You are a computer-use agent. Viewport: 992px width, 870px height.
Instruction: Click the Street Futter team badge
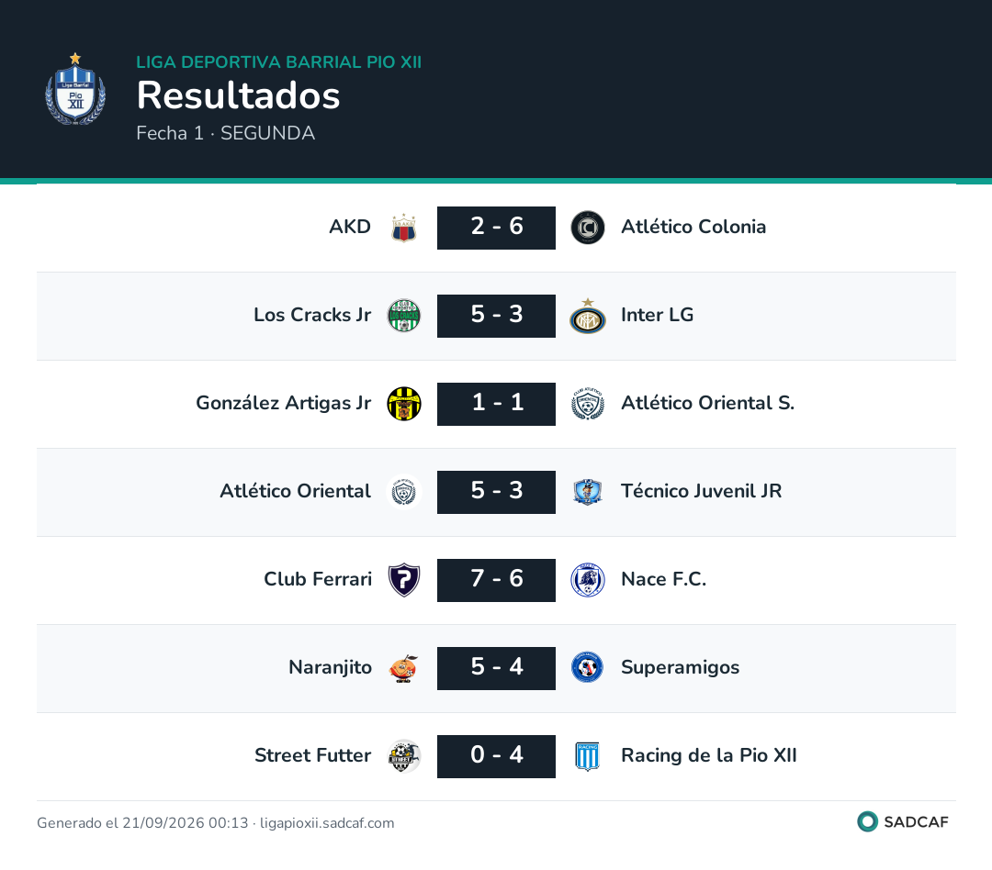point(403,756)
